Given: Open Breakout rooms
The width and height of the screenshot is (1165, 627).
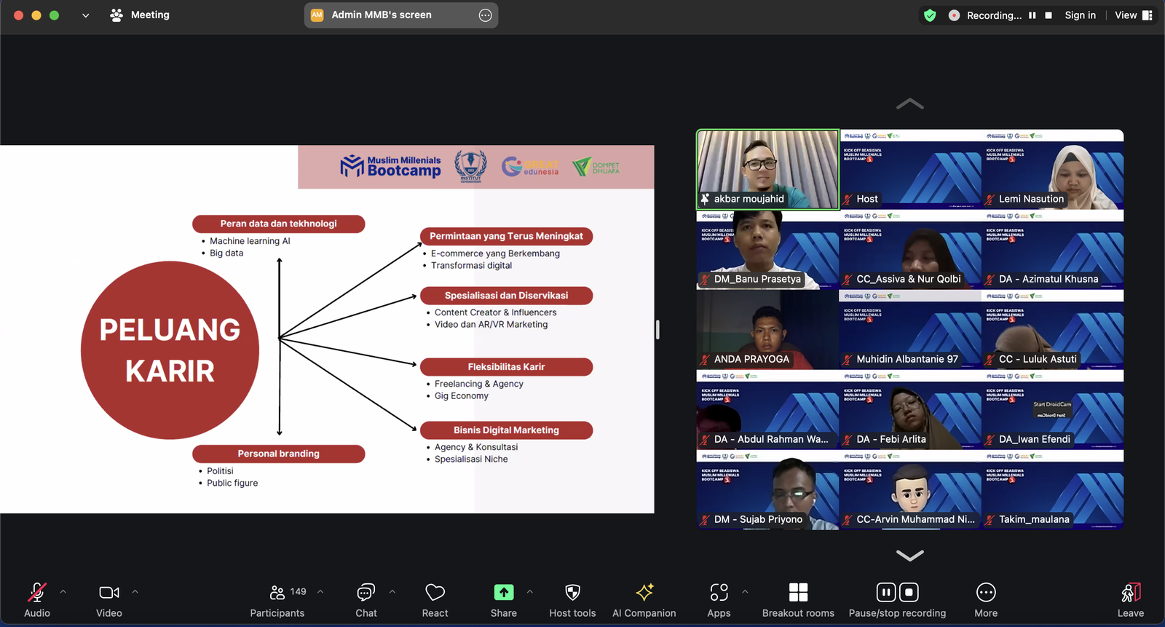Looking at the screenshot, I should (798, 599).
